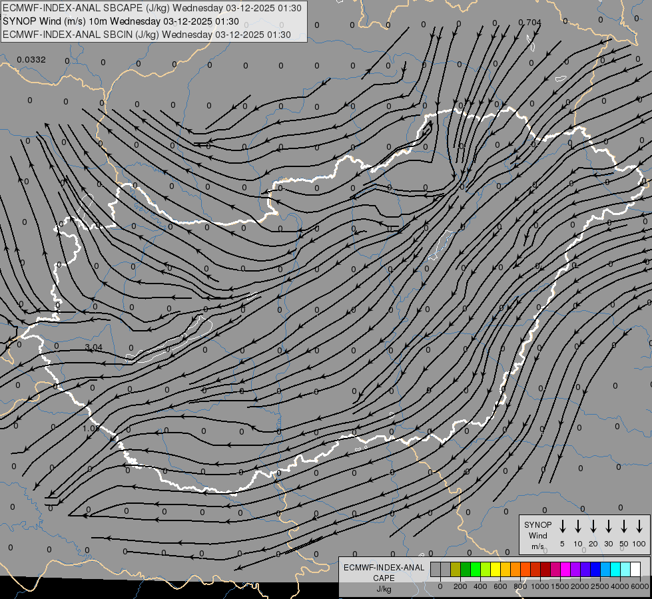Click the 2500 tick label on CAPE scale
652x599 pixels.
click(600, 586)
